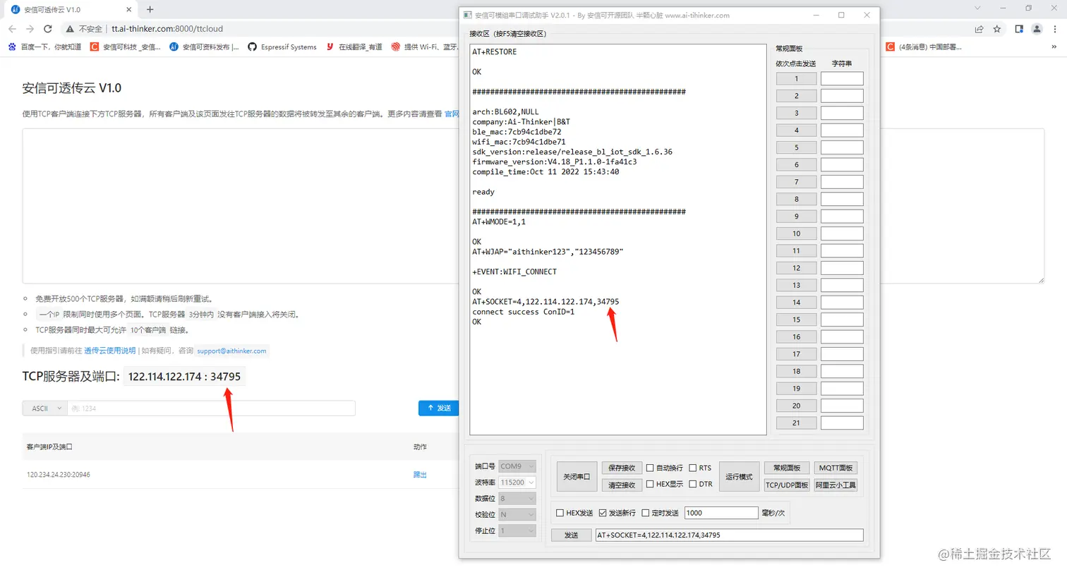1067x577 pixels.
Task: Open the ASCII format dropdown
Action: 44,408
